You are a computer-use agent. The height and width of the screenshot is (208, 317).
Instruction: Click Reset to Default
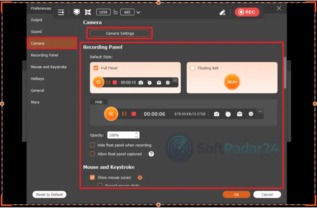click(x=49, y=194)
